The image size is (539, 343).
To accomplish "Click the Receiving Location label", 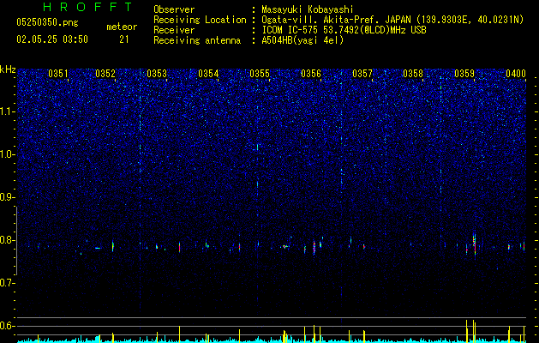I will click(200, 20).
